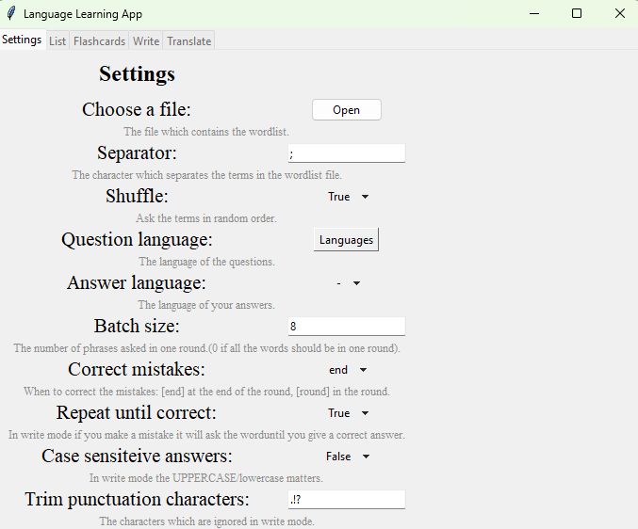Click the feather app icon in title bar

[x=11, y=13]
